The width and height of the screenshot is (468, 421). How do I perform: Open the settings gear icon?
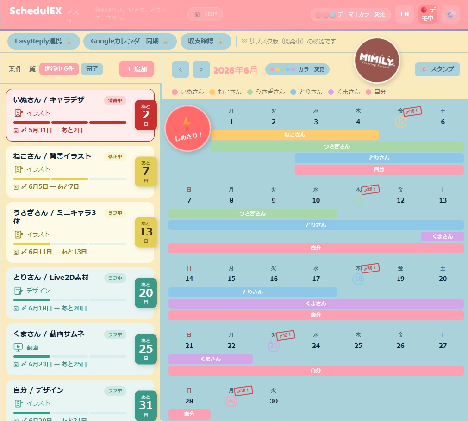[450, 14]
